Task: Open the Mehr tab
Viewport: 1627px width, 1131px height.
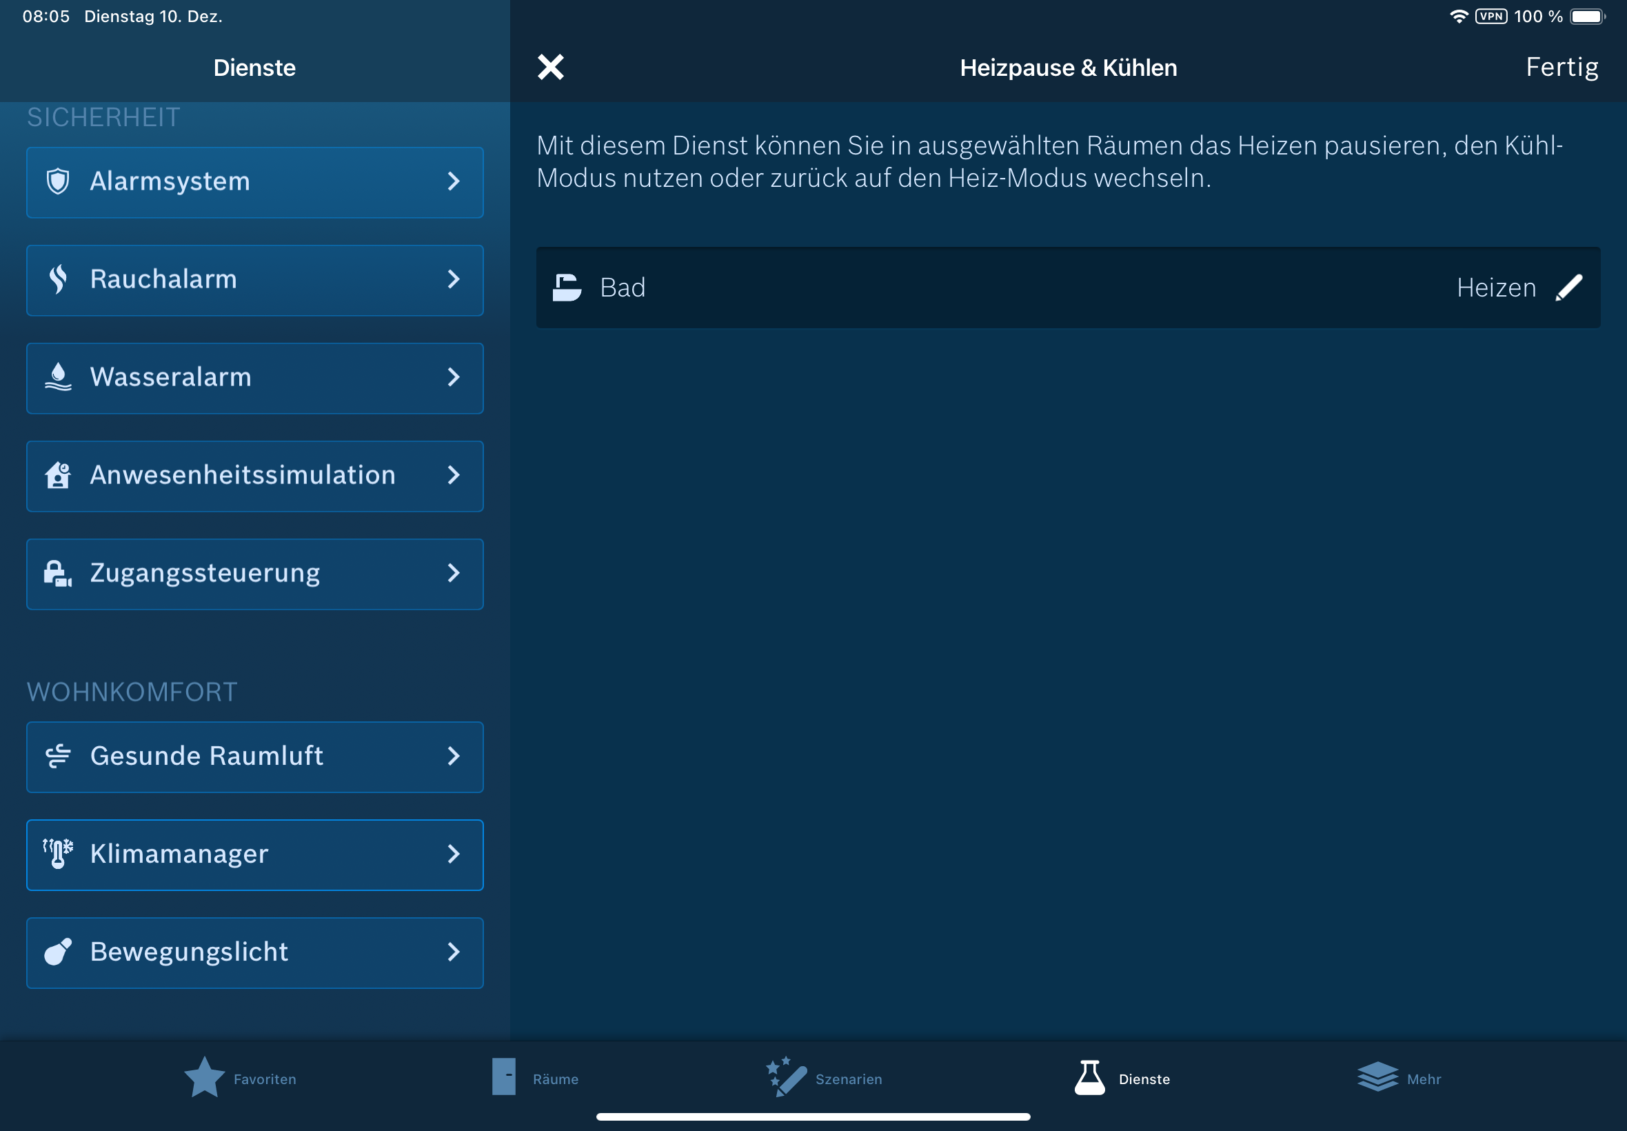Action: (x=1399, y=1078)
